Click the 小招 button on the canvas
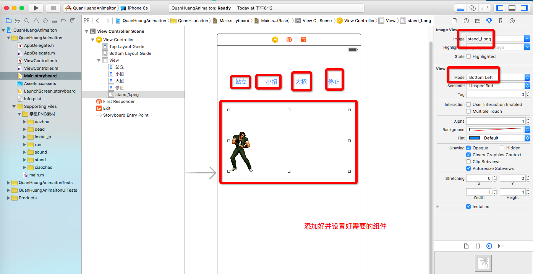 point(272,82)
